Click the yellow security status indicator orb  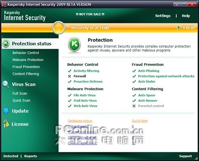59,27
